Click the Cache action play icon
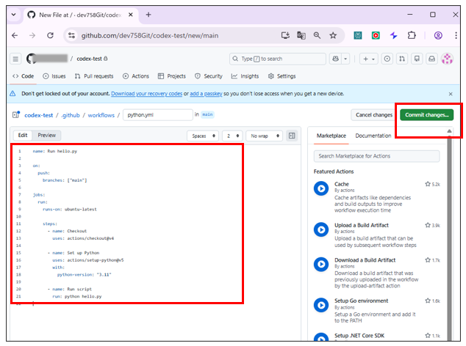 click(321, 188)
